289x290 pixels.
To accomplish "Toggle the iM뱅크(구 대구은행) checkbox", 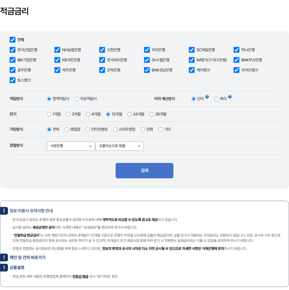I will pyautogui.click(x=192, y=60).
